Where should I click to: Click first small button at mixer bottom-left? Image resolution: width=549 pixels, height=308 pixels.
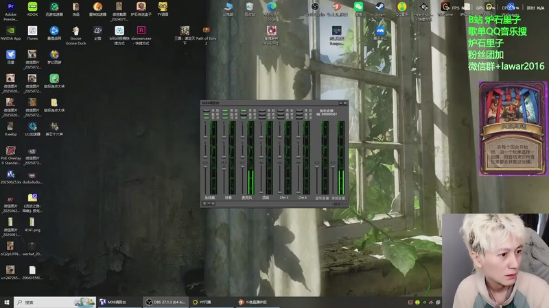click(x=205, y=203)
